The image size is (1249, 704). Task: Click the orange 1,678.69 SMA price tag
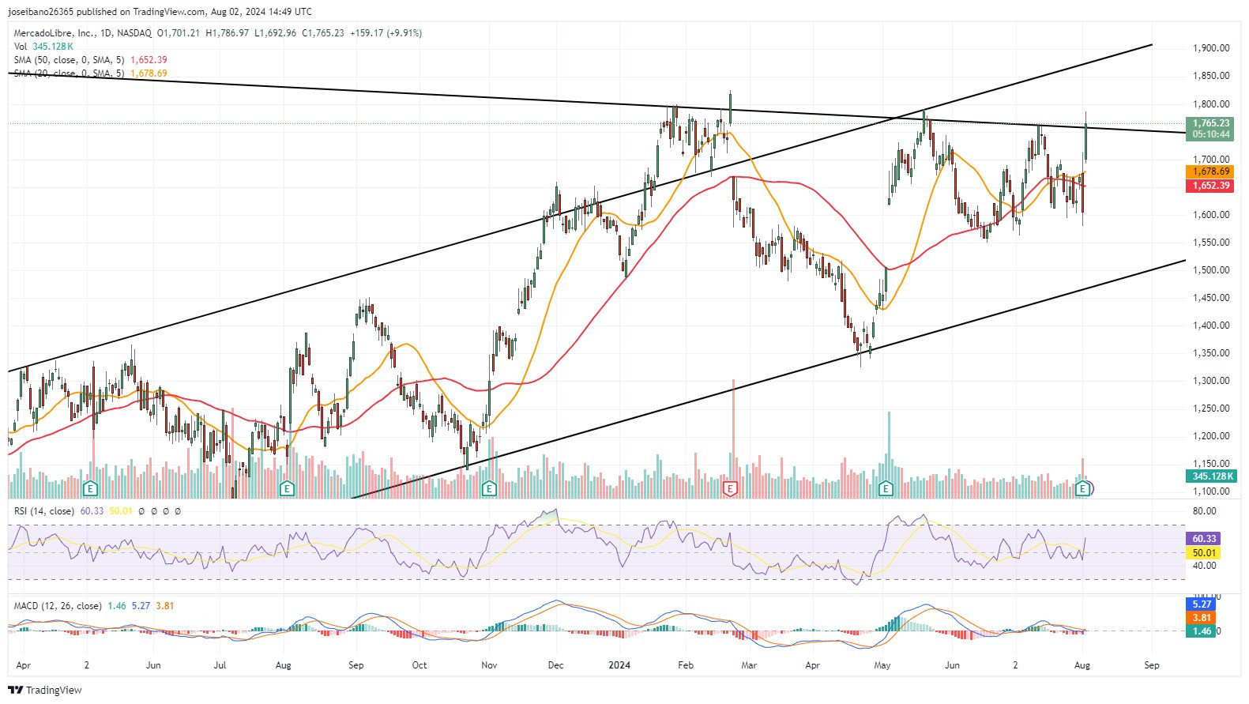(x=1210, y=171)
